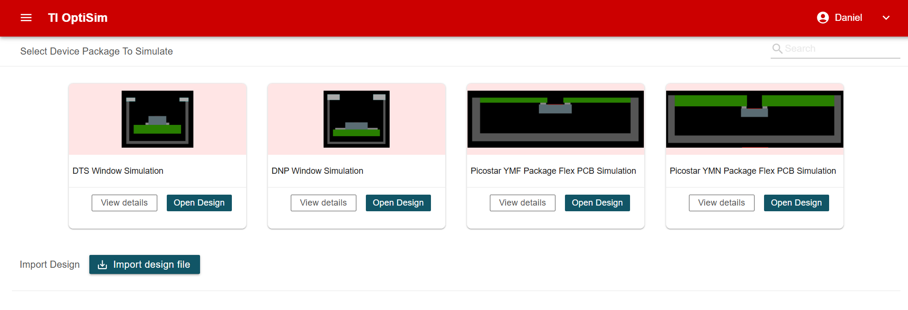This screenshot has width=908, height=310.
Task: View details for DTS Window Simulation
Action: 124,203
